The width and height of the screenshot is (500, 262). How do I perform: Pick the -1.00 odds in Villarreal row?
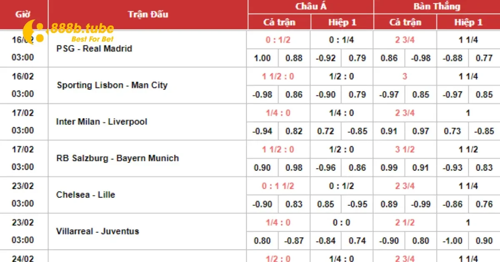[452, 241]
